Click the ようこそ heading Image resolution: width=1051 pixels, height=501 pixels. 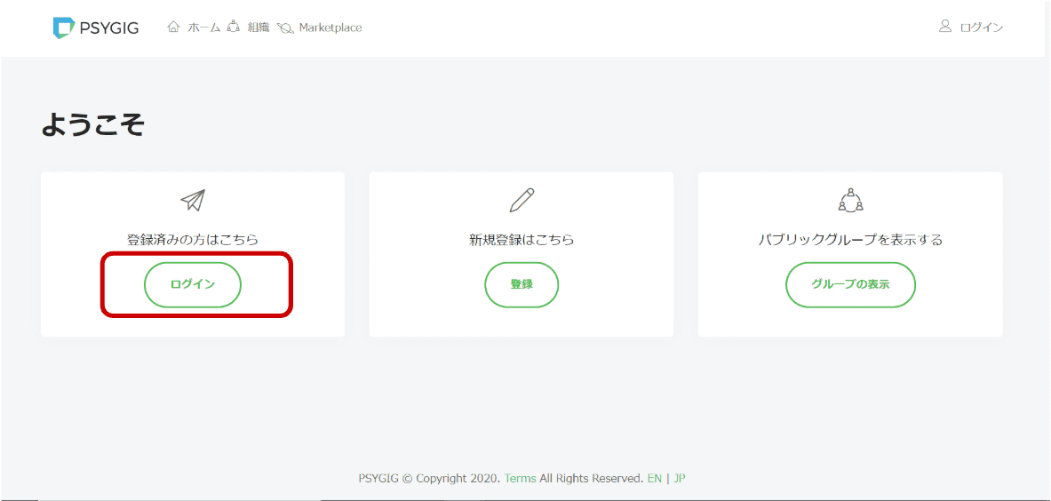coord(93,124)
